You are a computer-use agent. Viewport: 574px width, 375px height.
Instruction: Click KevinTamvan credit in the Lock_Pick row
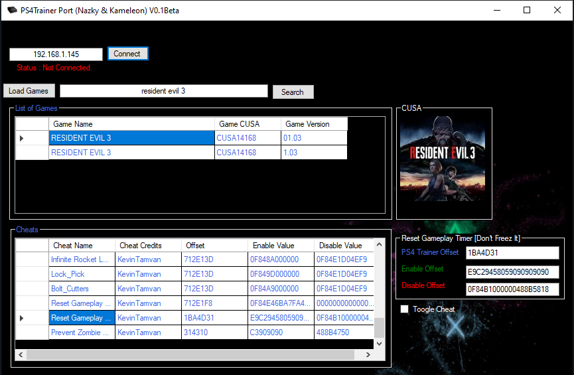click(x=148, y=274)
